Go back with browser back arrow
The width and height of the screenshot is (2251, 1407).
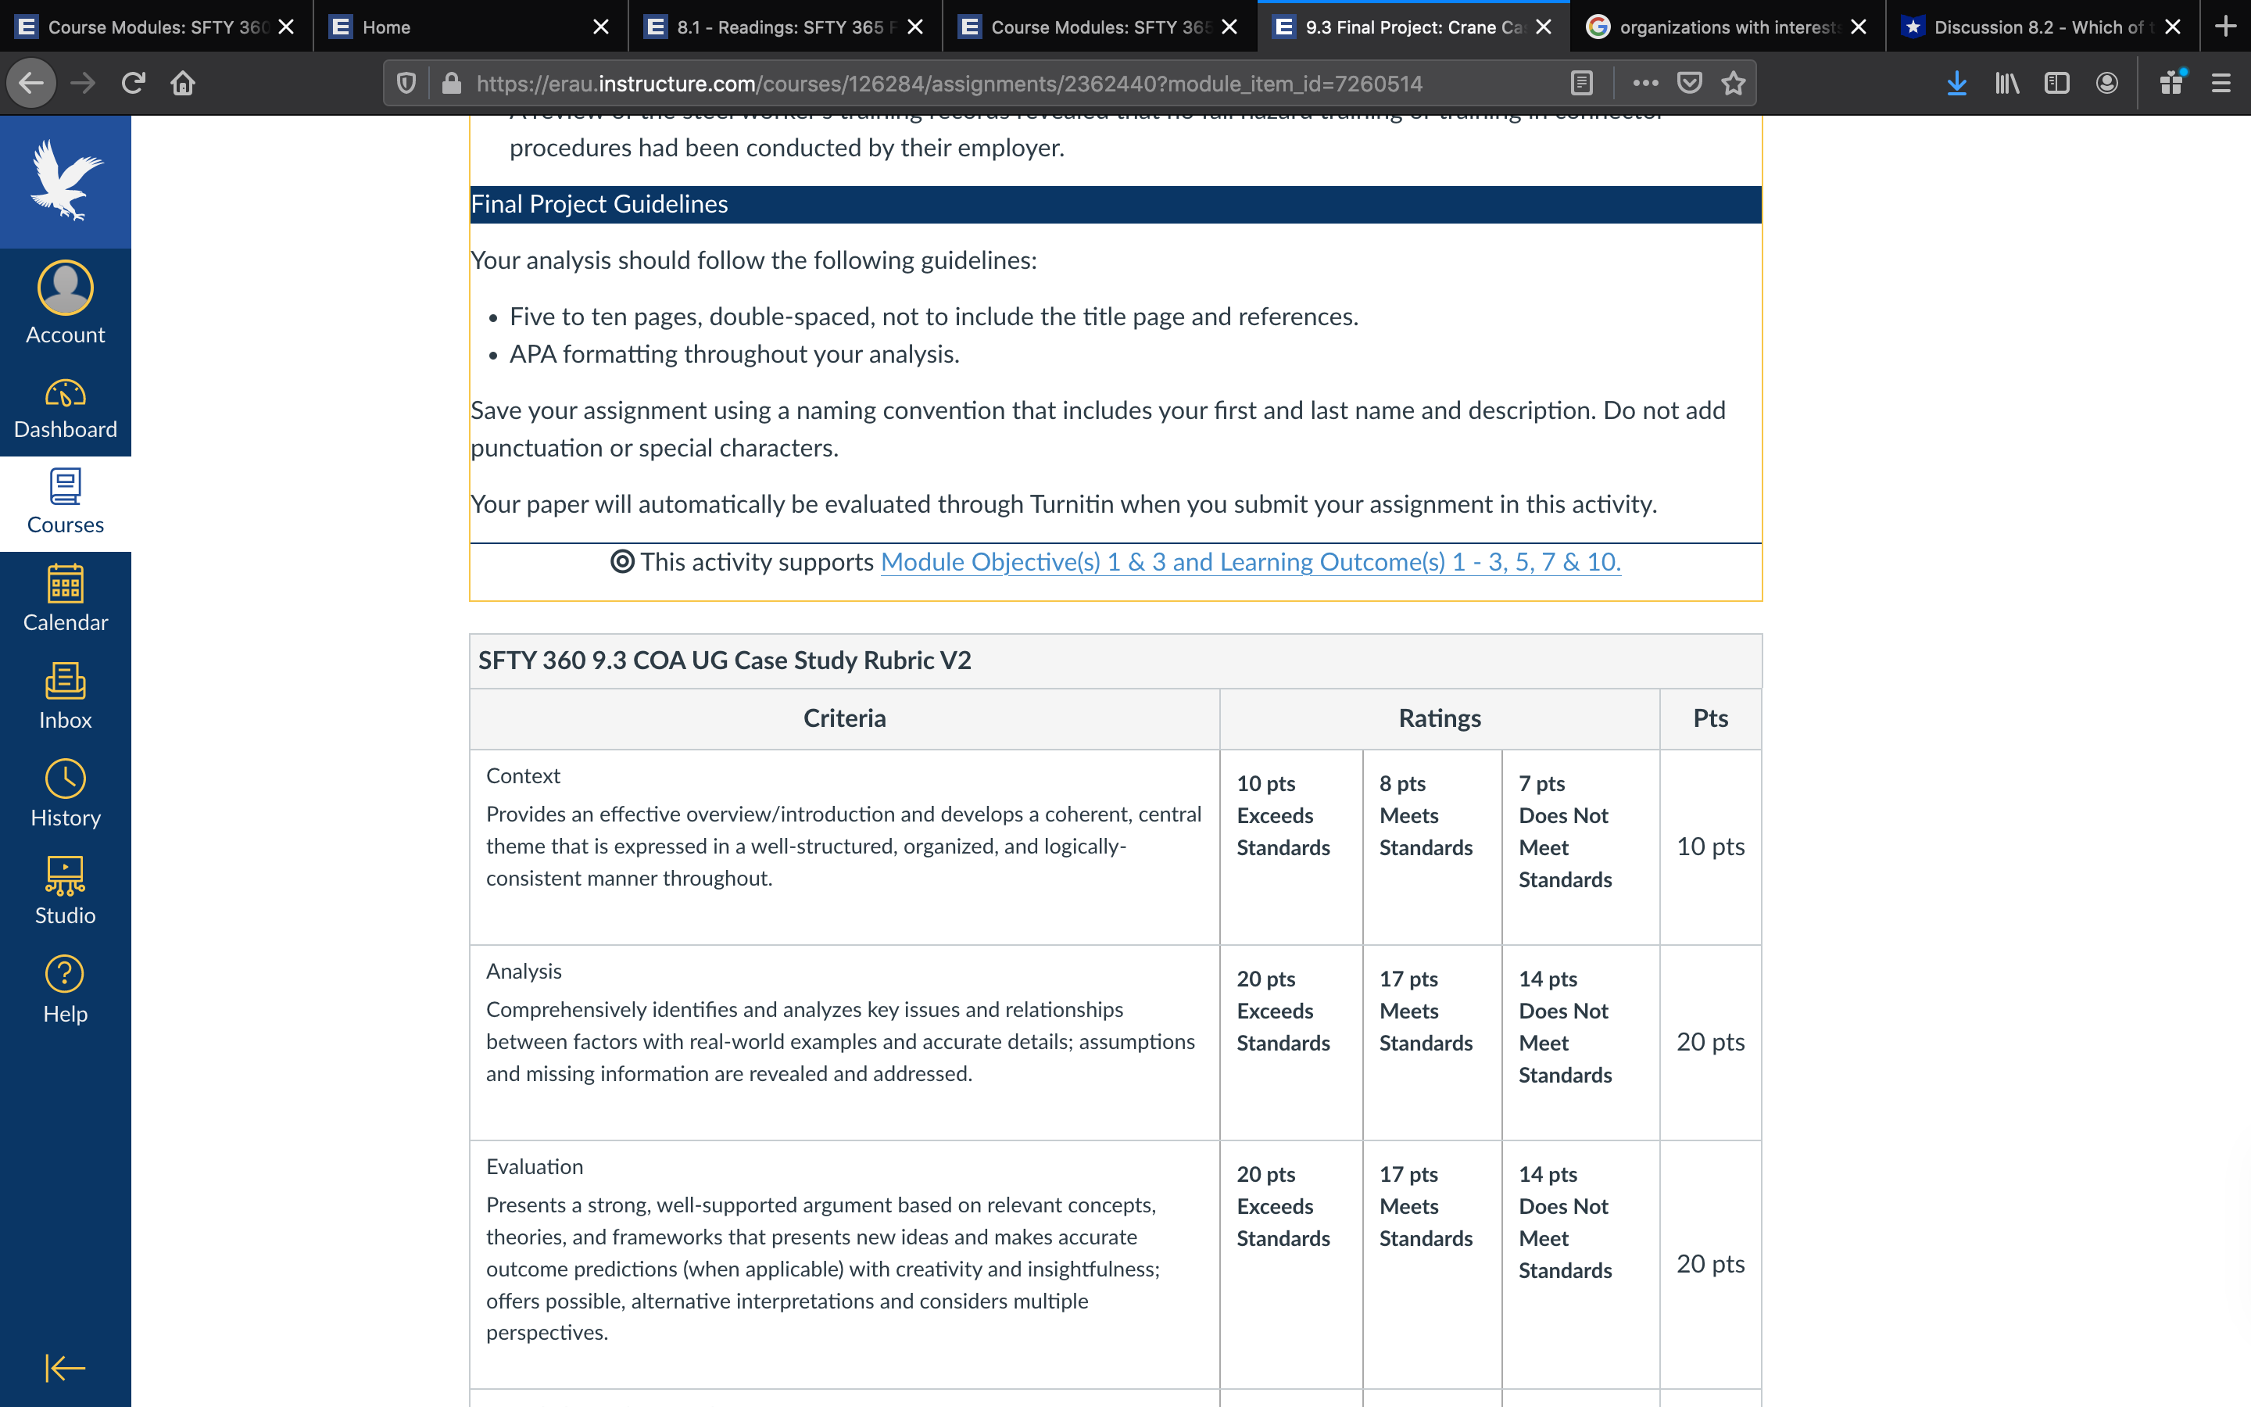[31, 83]
